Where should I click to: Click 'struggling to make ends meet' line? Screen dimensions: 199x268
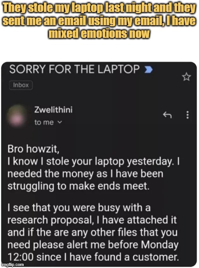click(78, 186)
